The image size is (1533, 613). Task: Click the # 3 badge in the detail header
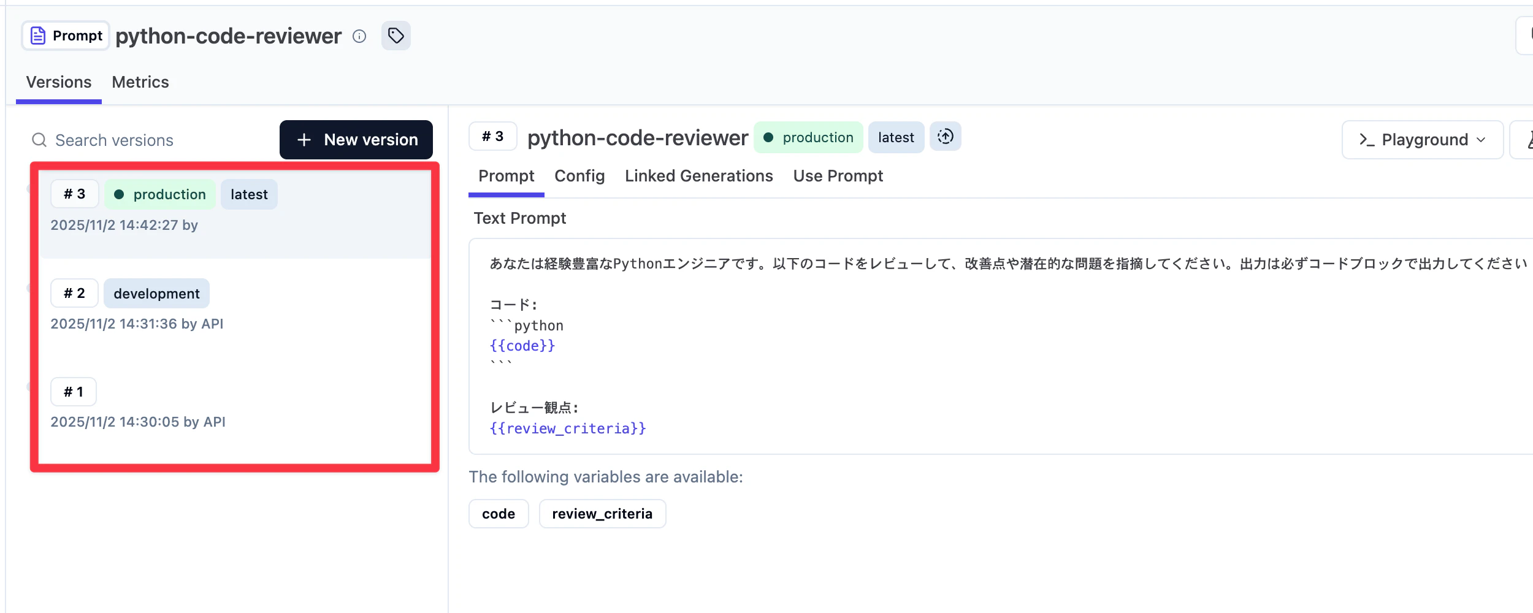(493, 136)
